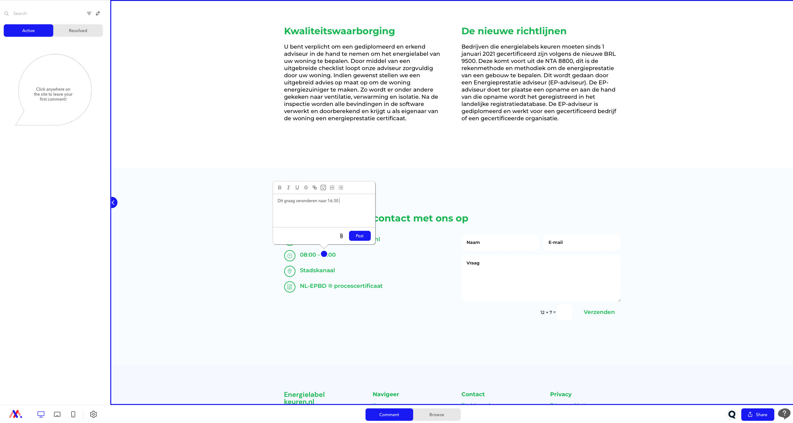Toggle bold formatting in comment editor
793x423 pixels.
(x=279, y=188)
